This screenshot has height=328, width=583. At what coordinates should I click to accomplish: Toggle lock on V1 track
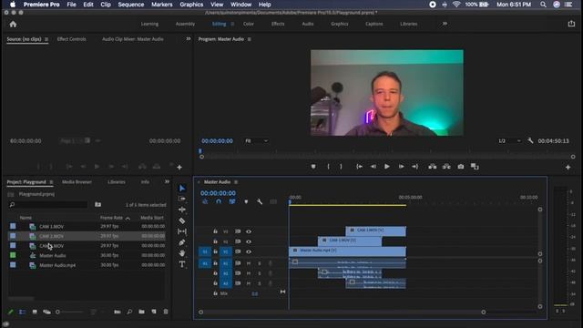click(215, 251)
